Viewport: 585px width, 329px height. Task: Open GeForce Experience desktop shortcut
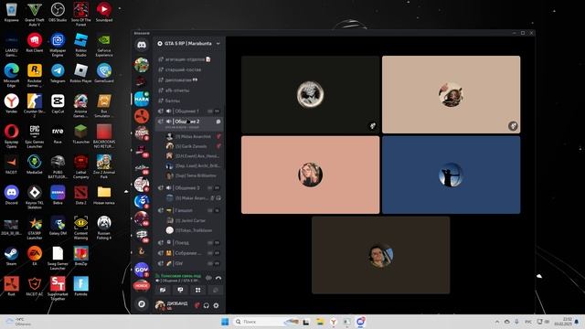(x=104, y=45)
